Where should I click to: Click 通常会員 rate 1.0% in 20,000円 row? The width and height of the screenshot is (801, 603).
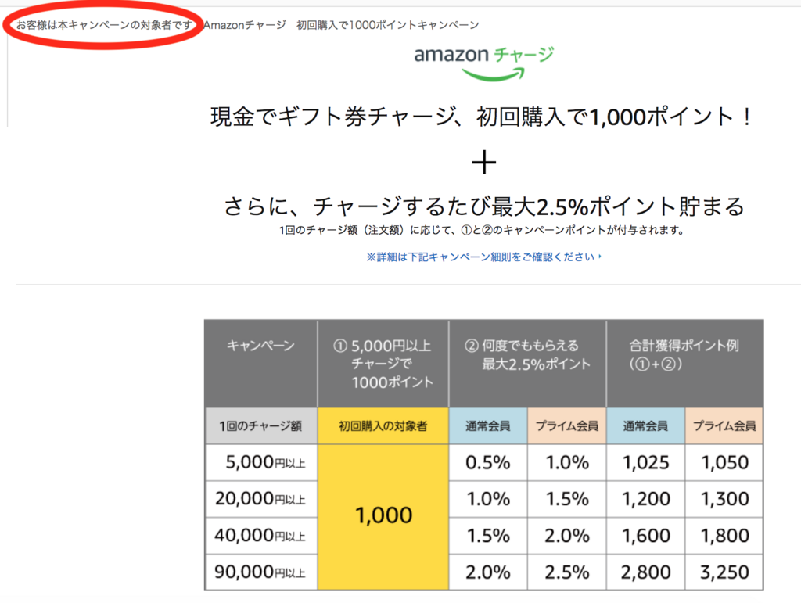click(x=488, y=499)
